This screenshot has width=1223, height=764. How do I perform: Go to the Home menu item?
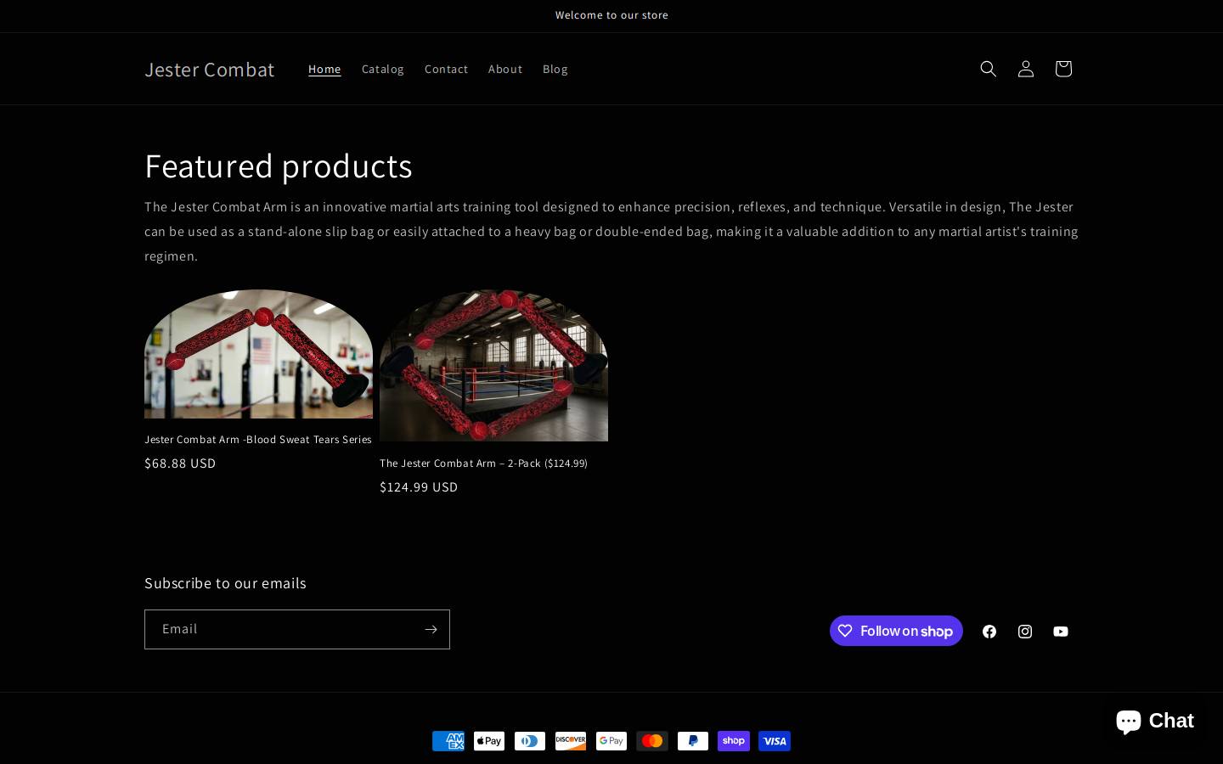[x=324, y=69]
